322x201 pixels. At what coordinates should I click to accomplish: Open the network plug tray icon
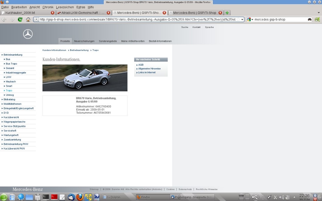pos(269,197)
